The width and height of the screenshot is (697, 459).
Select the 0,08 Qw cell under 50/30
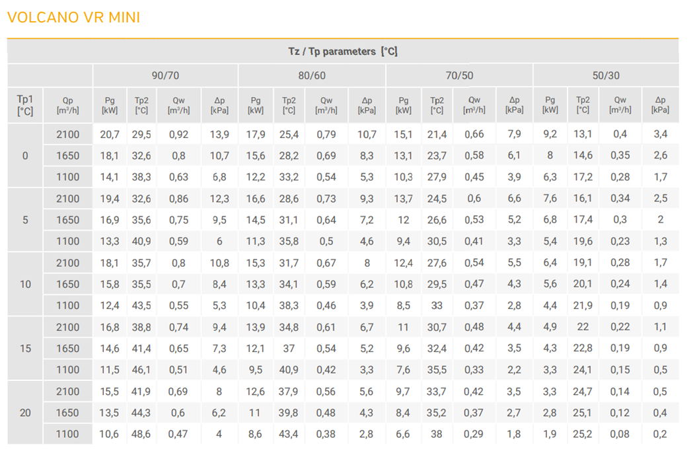coord(620,434)
